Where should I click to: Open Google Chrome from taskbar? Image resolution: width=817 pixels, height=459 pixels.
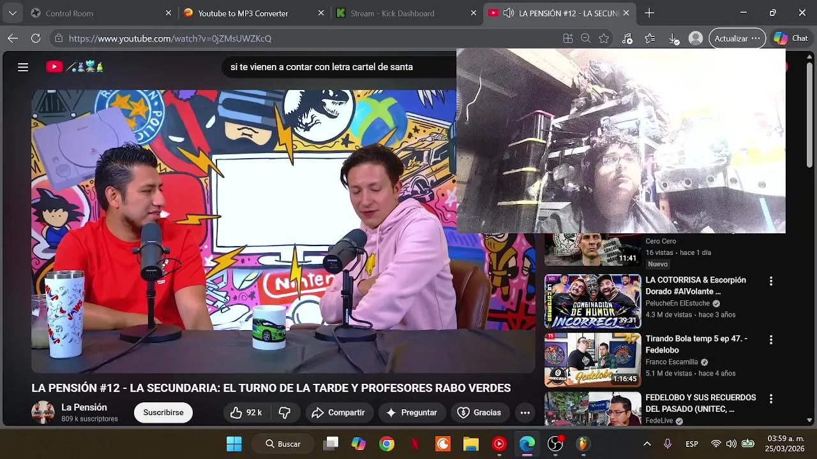(387, 444)
